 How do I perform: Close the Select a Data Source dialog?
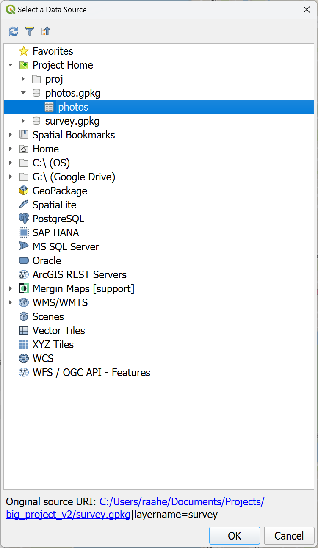click(307, 10)
